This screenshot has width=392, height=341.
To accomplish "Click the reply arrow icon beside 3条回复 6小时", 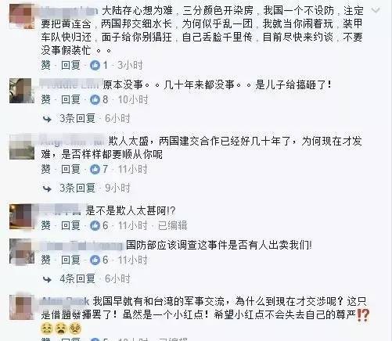I will pyautogui.click(x=47, y=119).
